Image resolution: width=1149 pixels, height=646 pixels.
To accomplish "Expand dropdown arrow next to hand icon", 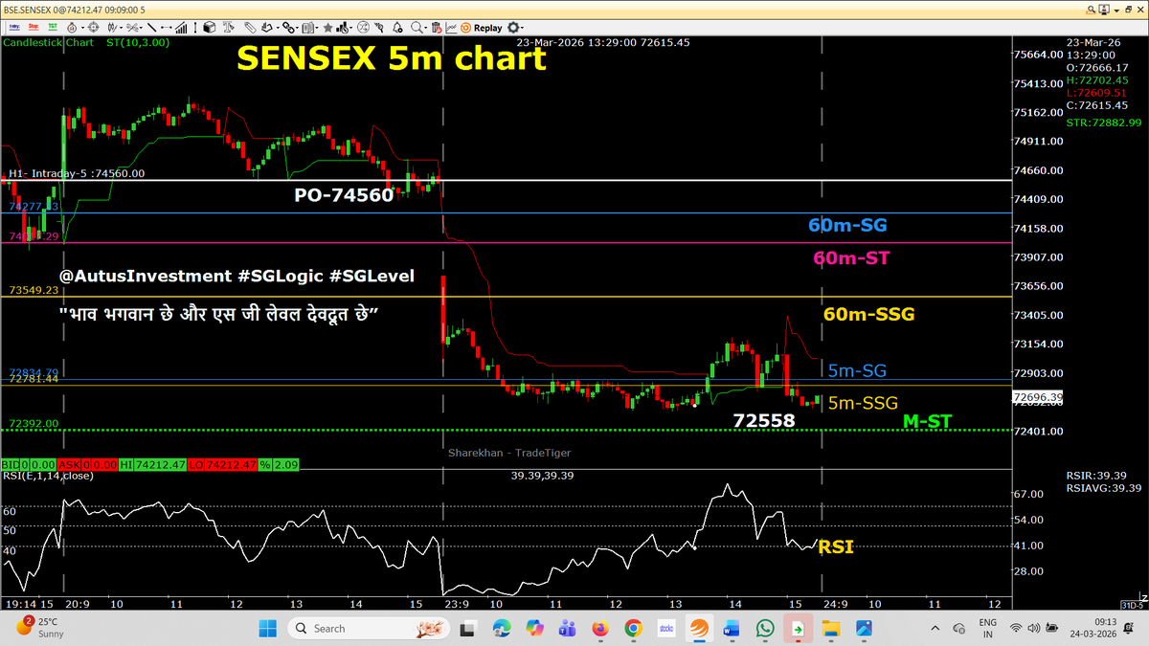I will tap(278, 28).
